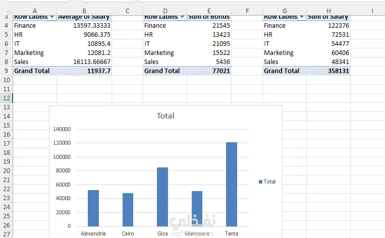The image size is (385, 238).
Task: Select the Finance average salary cell
Action: pos(84,26)
